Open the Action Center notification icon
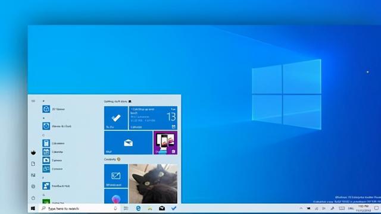 coord(376,208)
